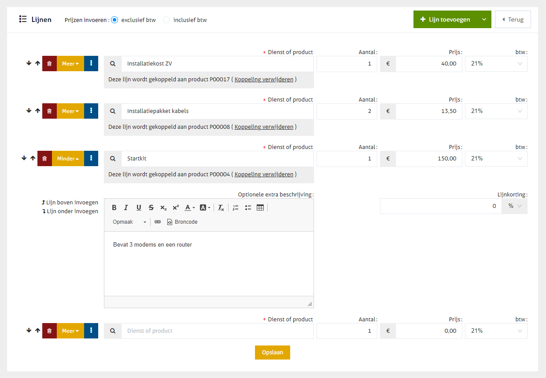Select the 'inclusief btw' radio button
Image resolution: width=546 pixels, height=378 pixels.
click(166, 20)
